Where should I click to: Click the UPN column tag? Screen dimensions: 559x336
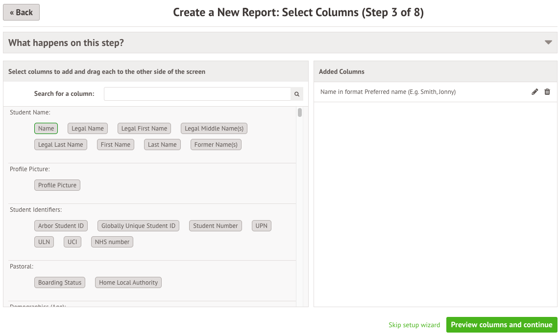click(262, 226)
